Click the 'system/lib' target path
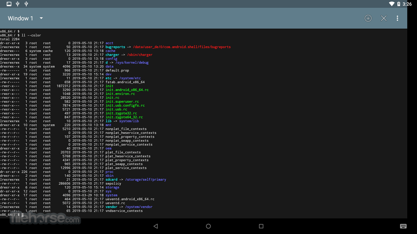The width and height of the screenshot is (417, 234). 129,121
